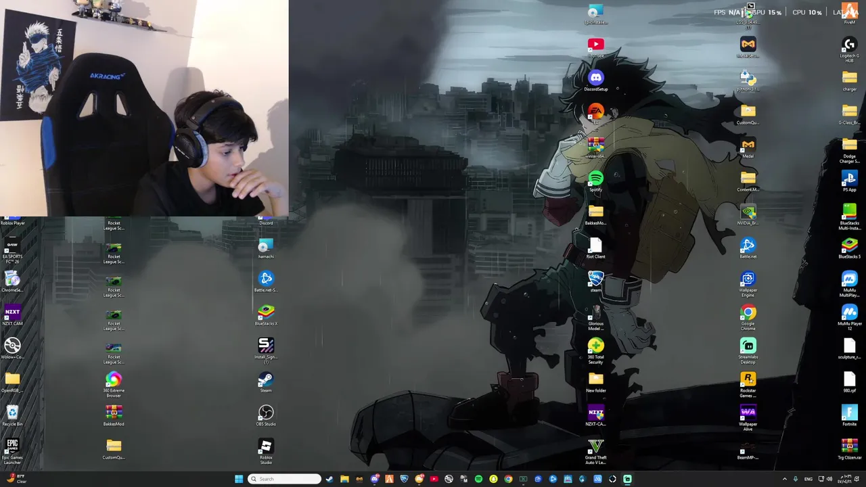The height and width of the screenshot is (487, 866).
Task: Click the taskbar Search box
Action: point(284,479)
